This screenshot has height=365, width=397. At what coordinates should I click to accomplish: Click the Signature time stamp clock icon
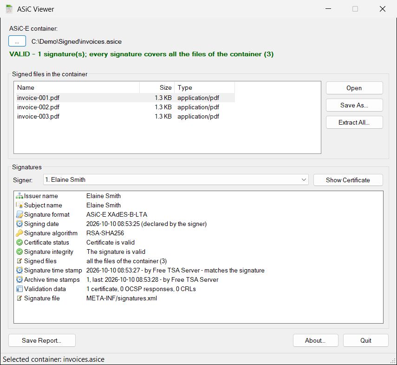(20, 270)
